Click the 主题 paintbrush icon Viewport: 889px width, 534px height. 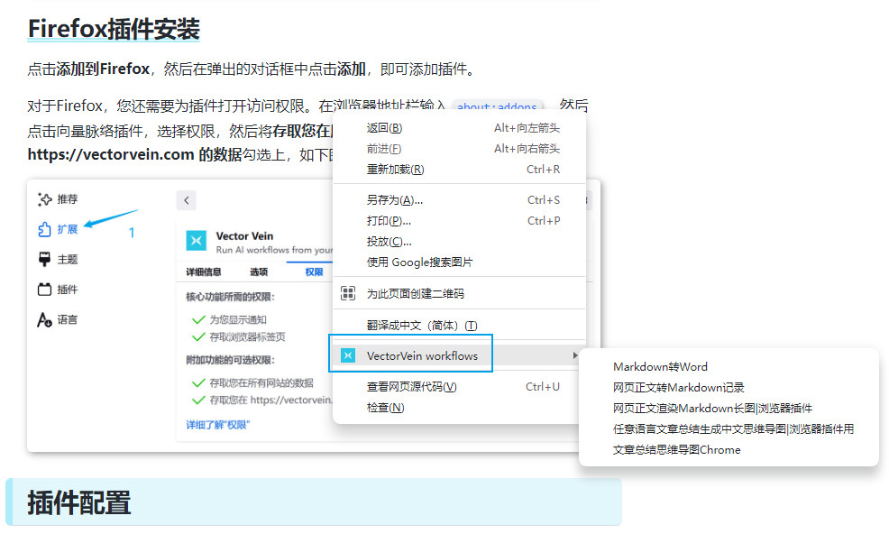click(x=44, y=260)
